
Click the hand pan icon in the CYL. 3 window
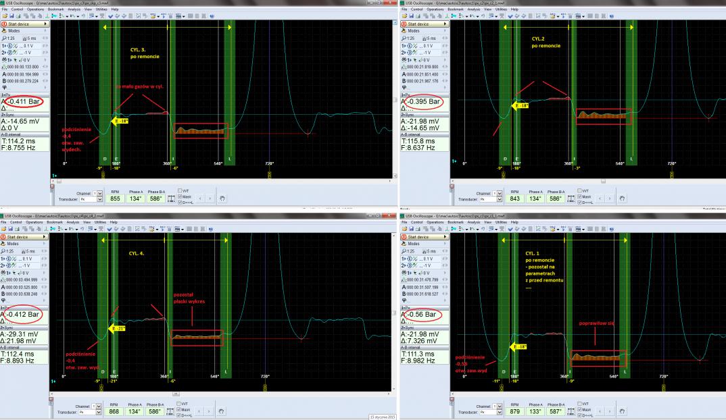[x=222, y=199]
